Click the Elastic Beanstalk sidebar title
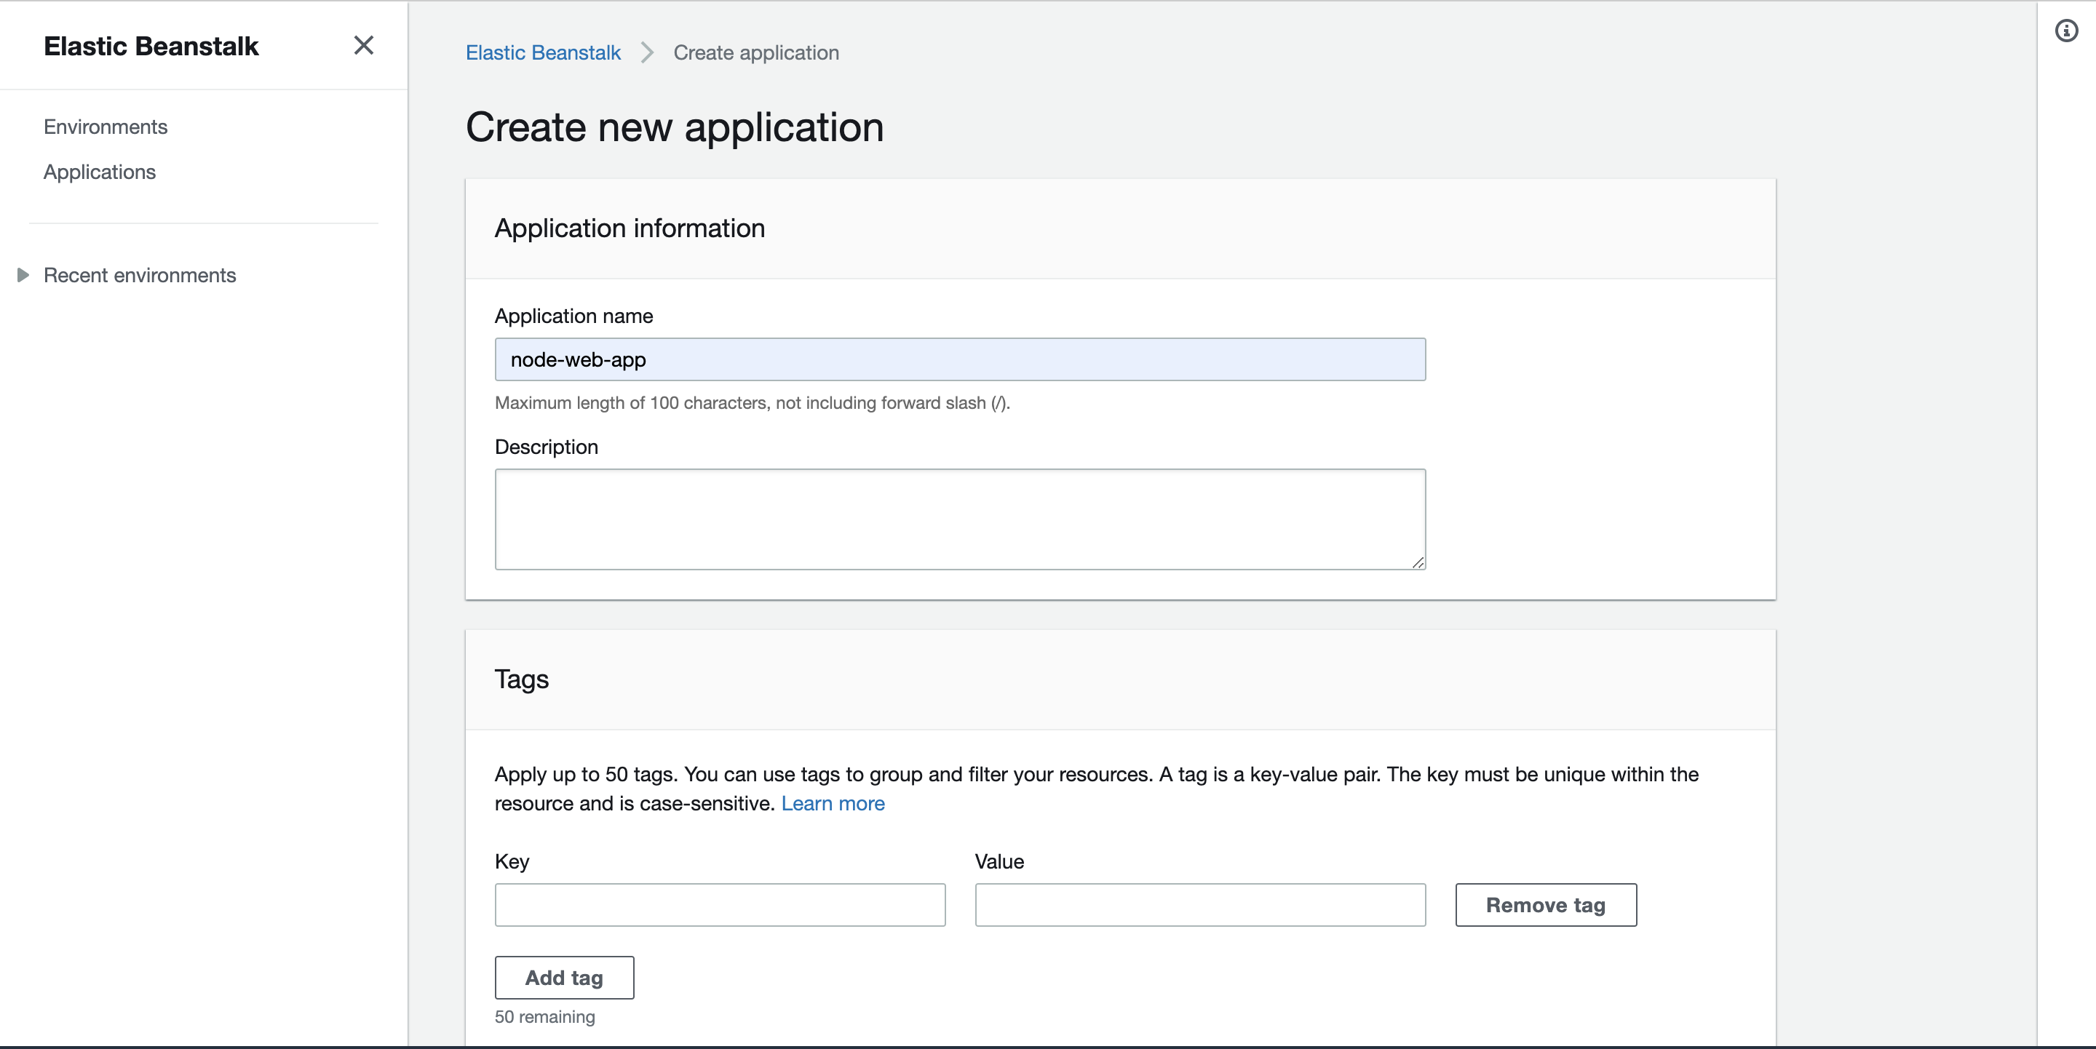 151,47
